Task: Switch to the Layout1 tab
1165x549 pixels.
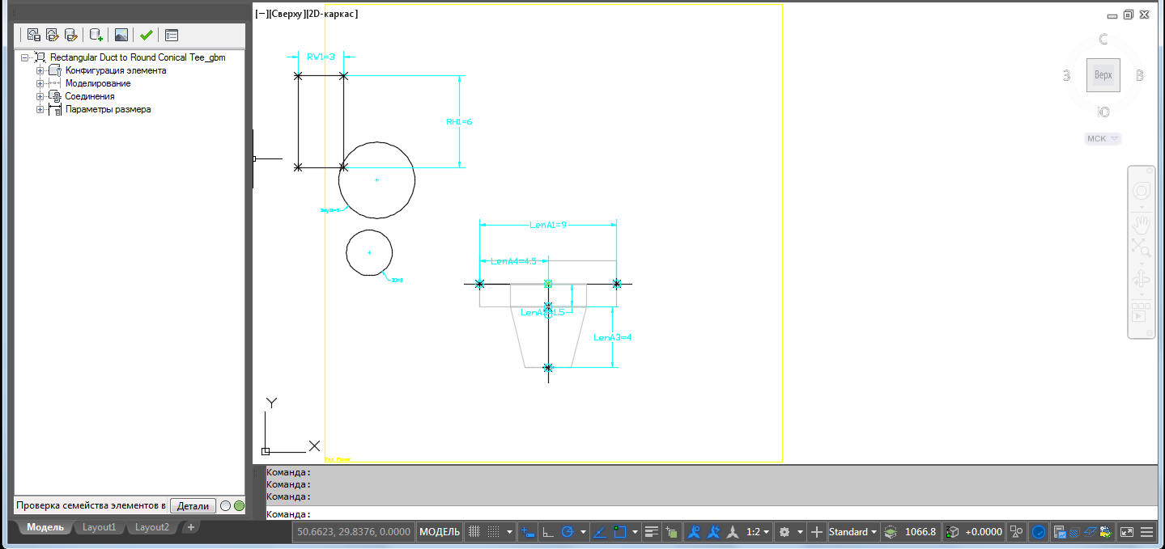Action: pos(100,527)
